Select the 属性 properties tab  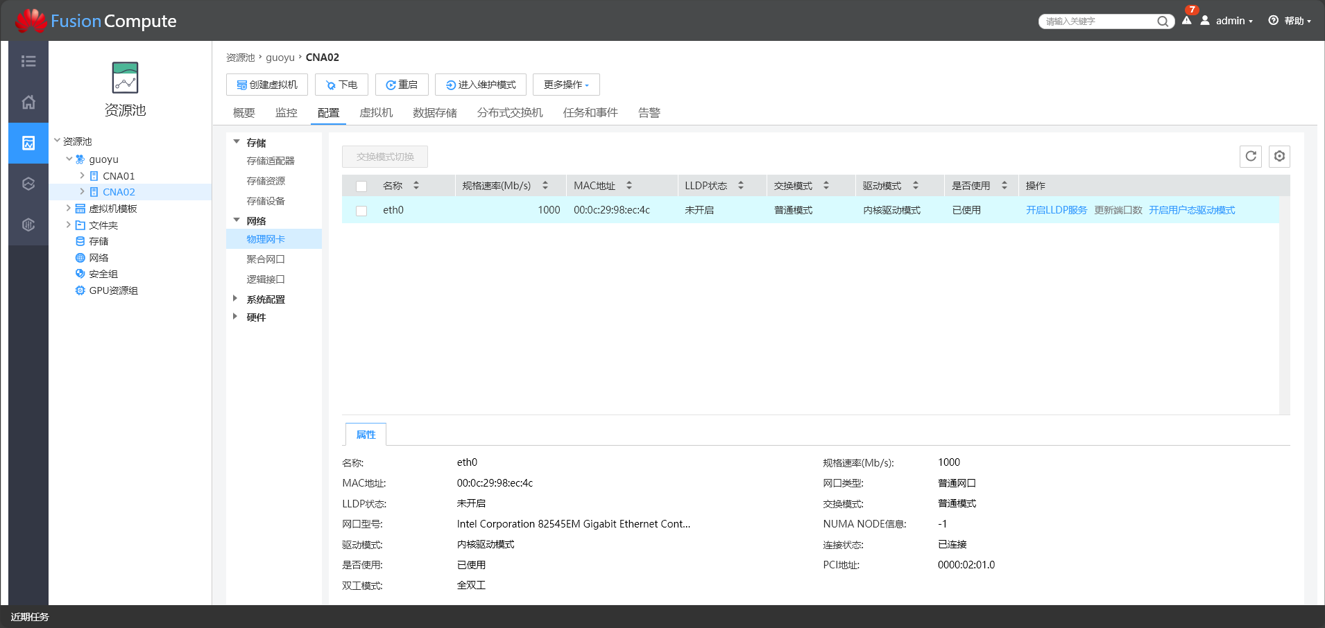pyautogui.click(x=366, y=435)
